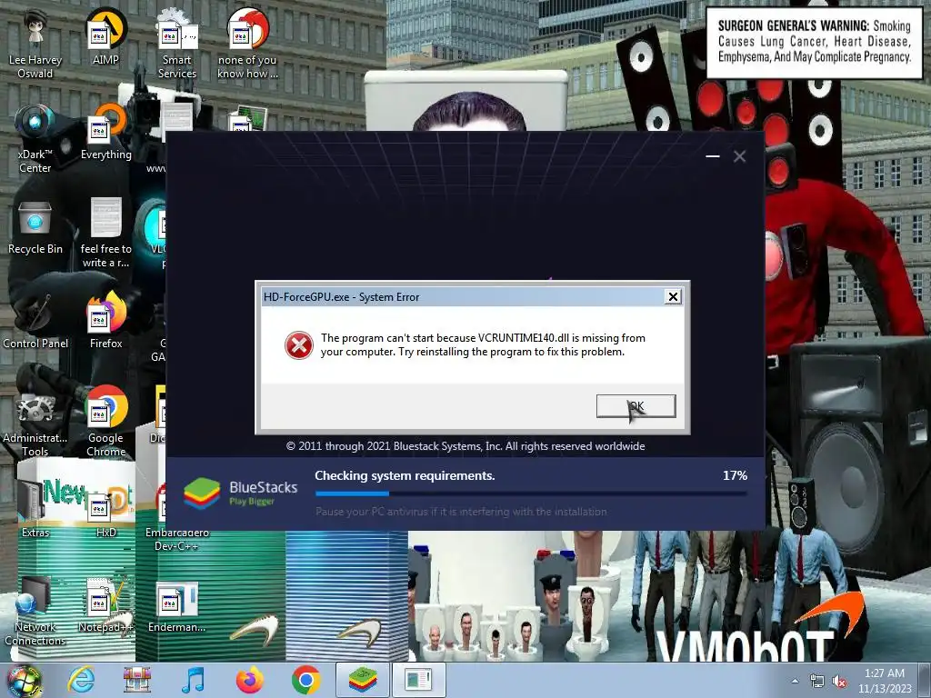Click OK in the System Error dialog
The height and width of the screenshot is (698, 931).
click(x=636, y=406)
